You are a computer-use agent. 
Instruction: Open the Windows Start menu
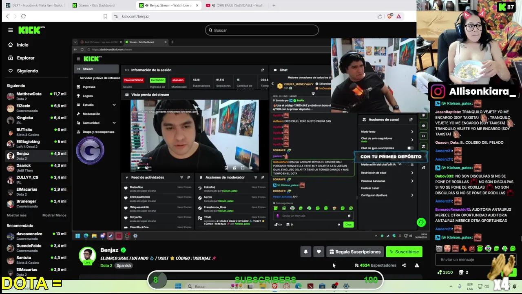pyautogui.click(x=178, y=286)
